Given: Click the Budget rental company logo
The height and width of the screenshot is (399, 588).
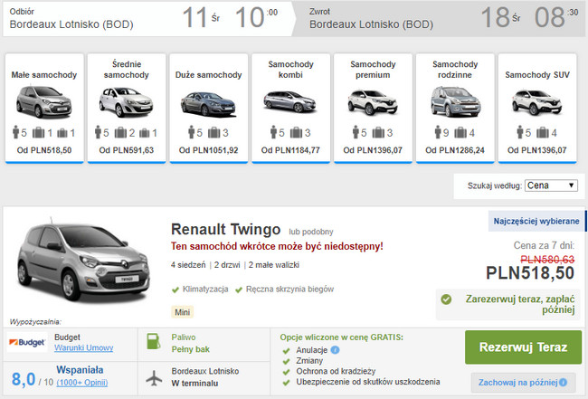Looking at the screenshot, I should [27, 342].
